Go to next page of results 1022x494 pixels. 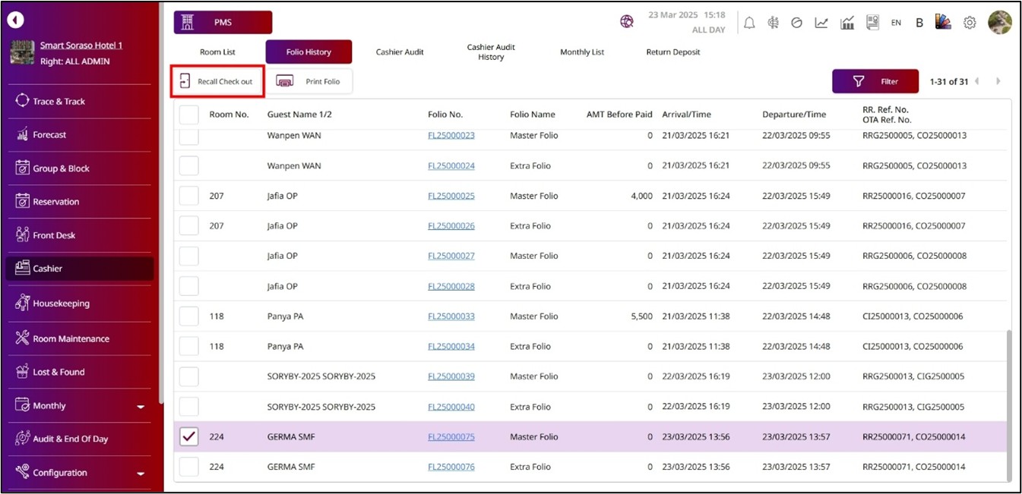click(x=998, y=81)
